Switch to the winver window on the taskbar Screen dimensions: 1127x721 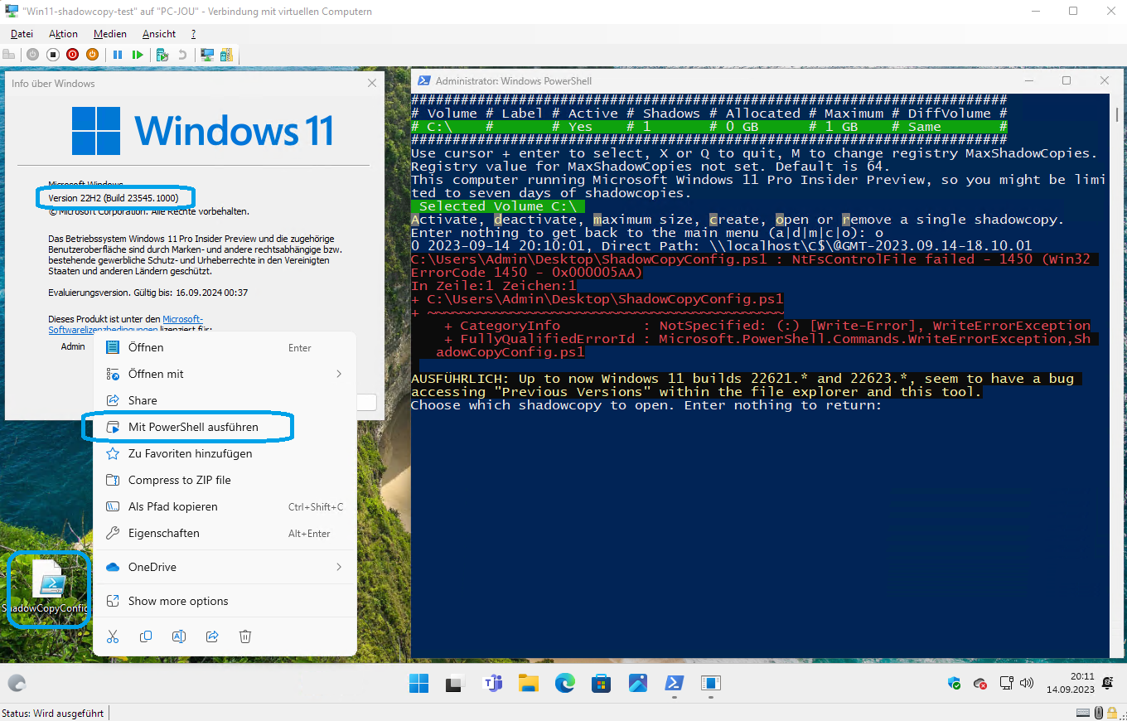pos(710,684)
